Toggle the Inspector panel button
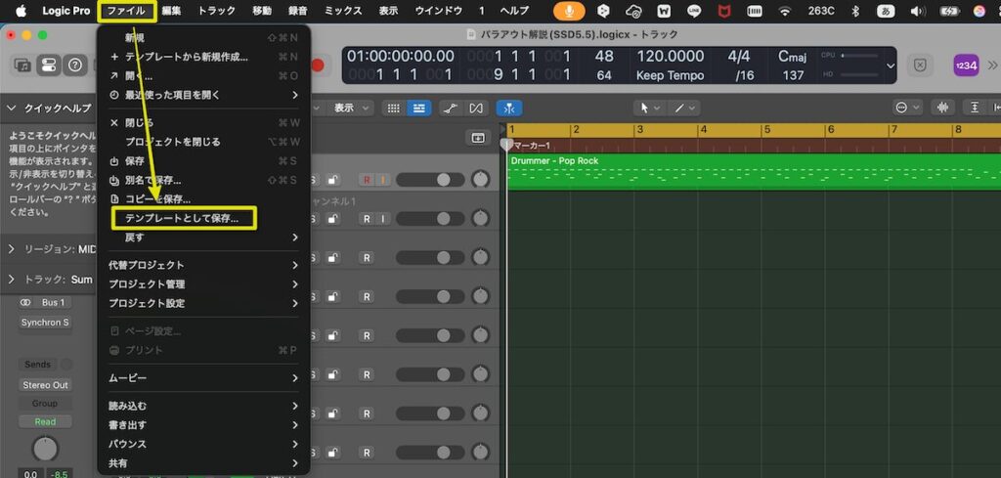 (x=48, y=65)
